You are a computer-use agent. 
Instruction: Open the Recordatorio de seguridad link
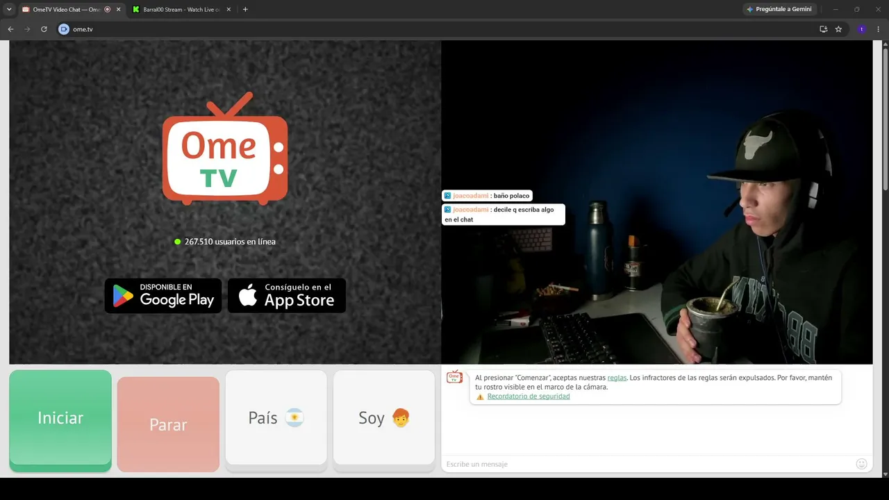coord(529,397)
